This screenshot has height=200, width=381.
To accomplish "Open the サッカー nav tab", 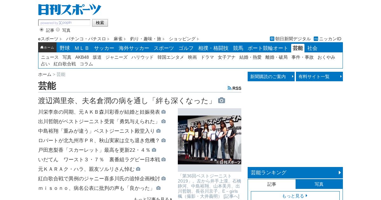I will click(x=104, y=48).
